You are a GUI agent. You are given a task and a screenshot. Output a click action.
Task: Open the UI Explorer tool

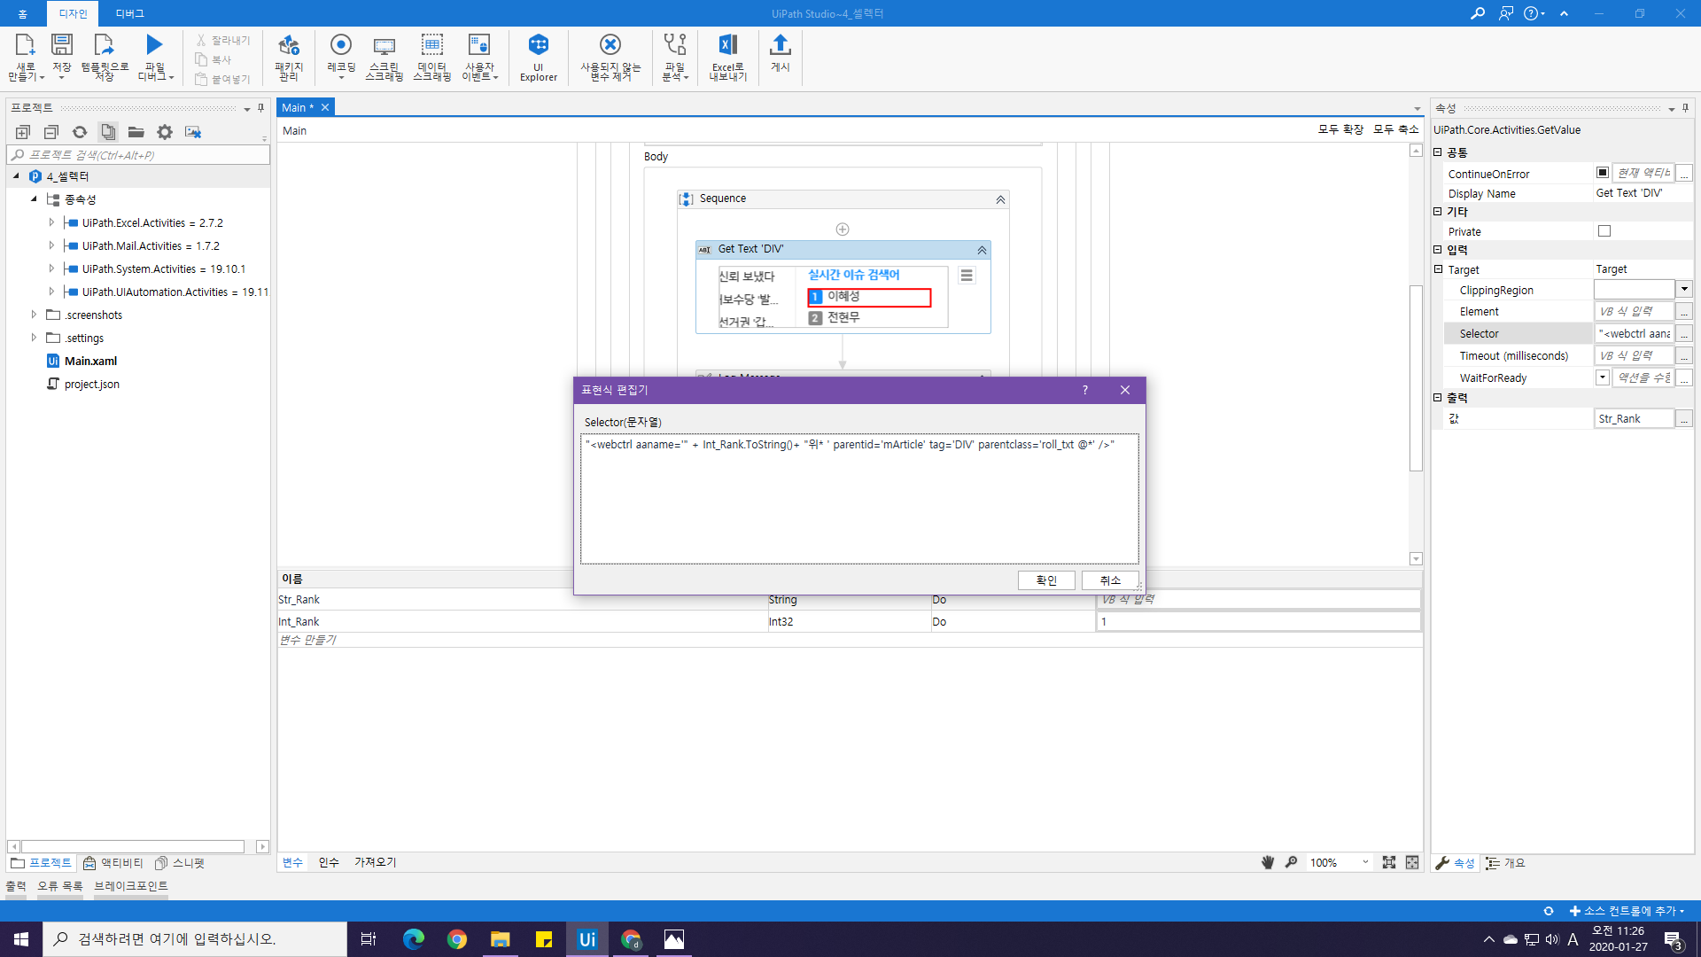pos(538,57)
